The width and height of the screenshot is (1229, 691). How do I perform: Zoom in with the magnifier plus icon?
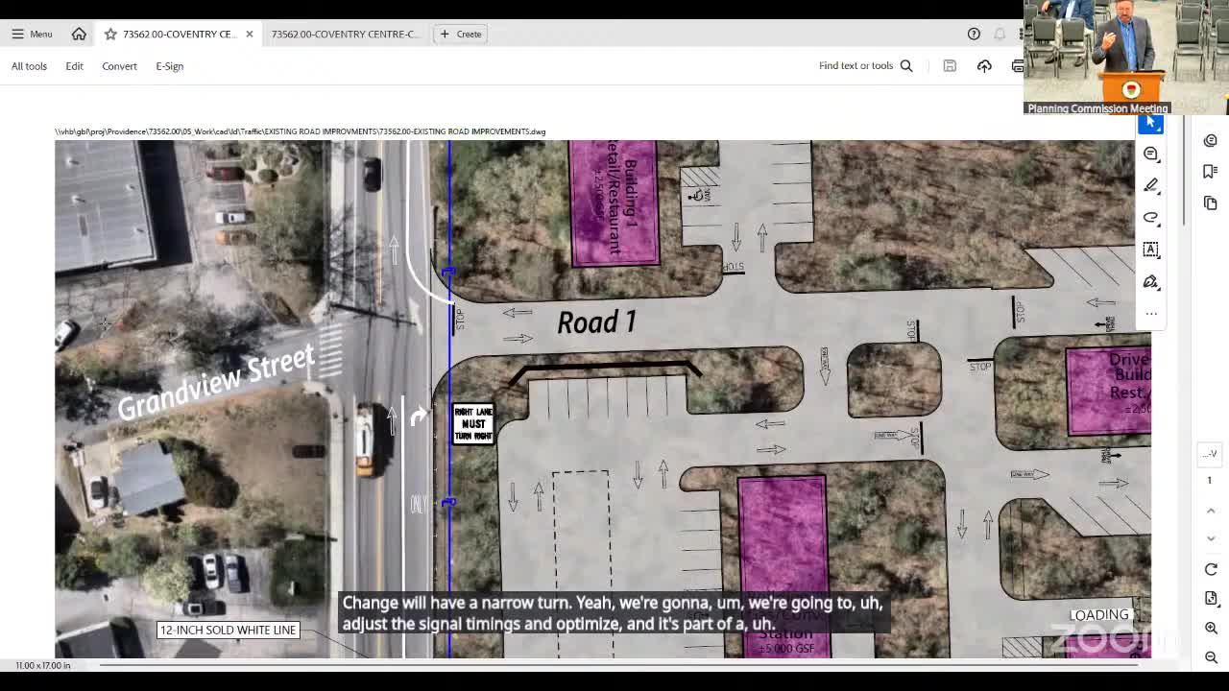pyautogui.click(x=1211, y=628)
